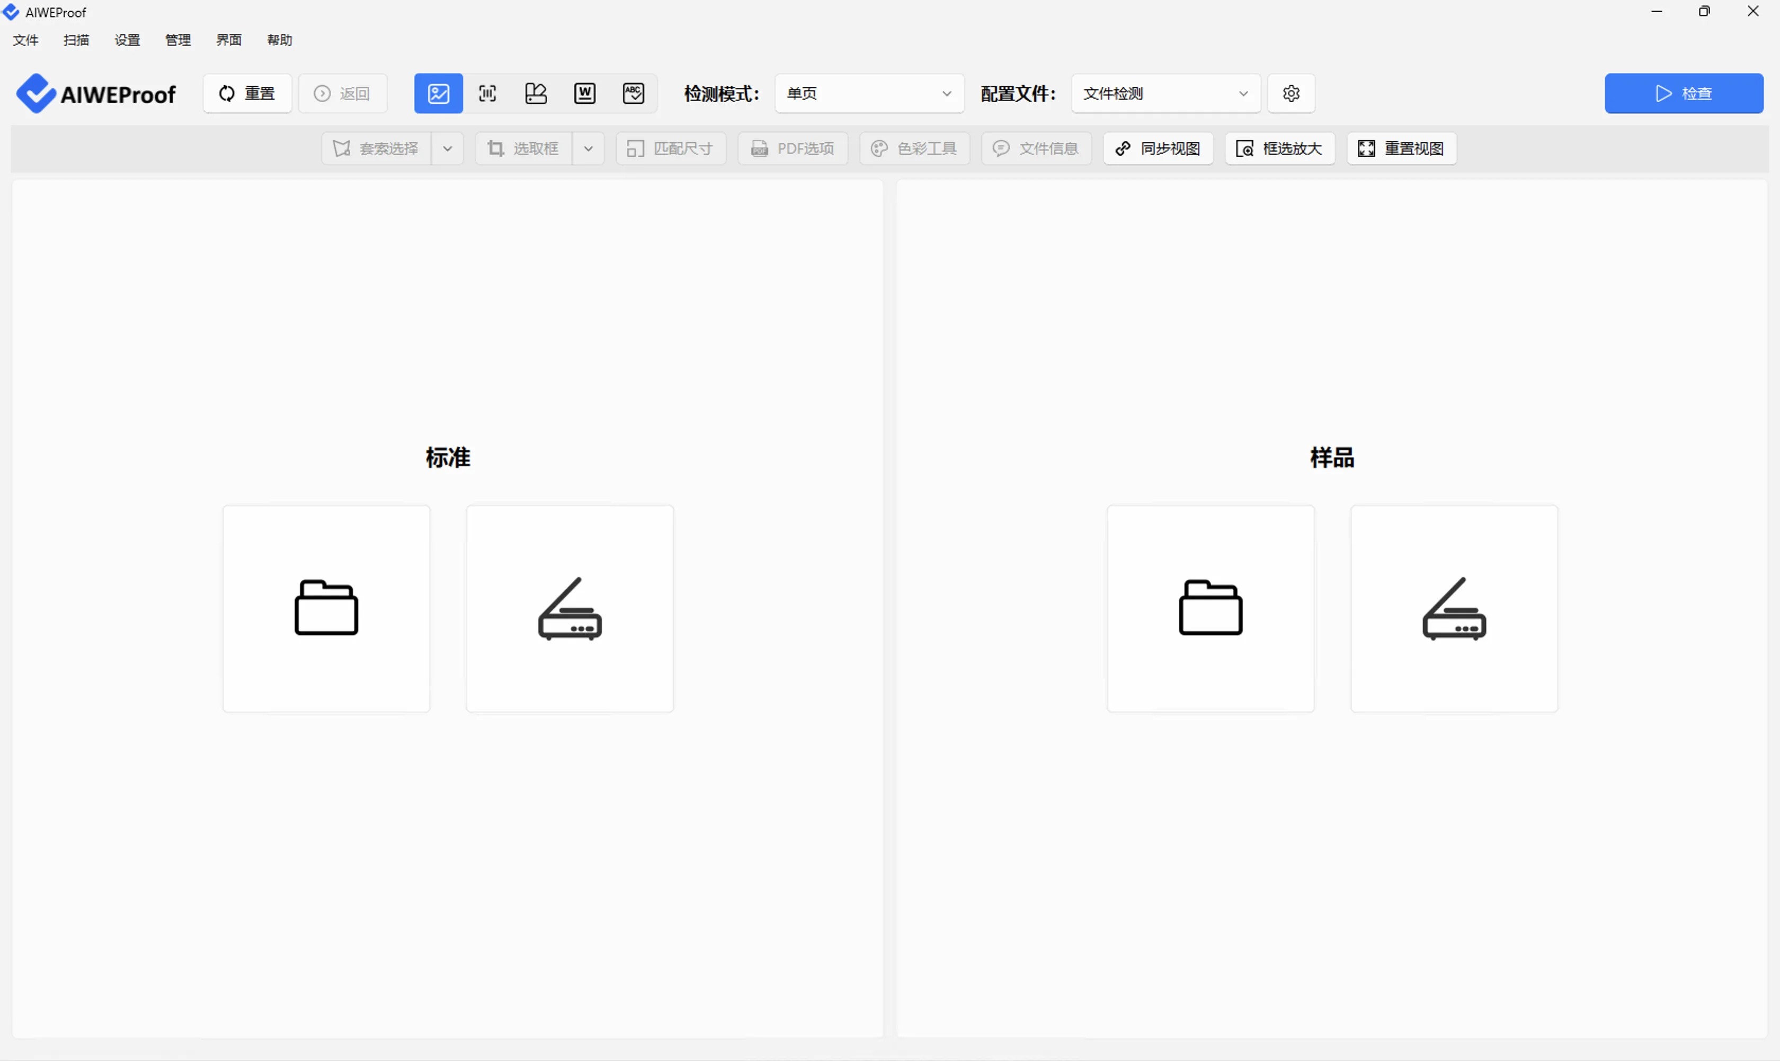This screenshot has width=1780, height=1061.
Task: Open the 配置文件 dropdown showing 文件检测
Action: (x=1165, y=93)
